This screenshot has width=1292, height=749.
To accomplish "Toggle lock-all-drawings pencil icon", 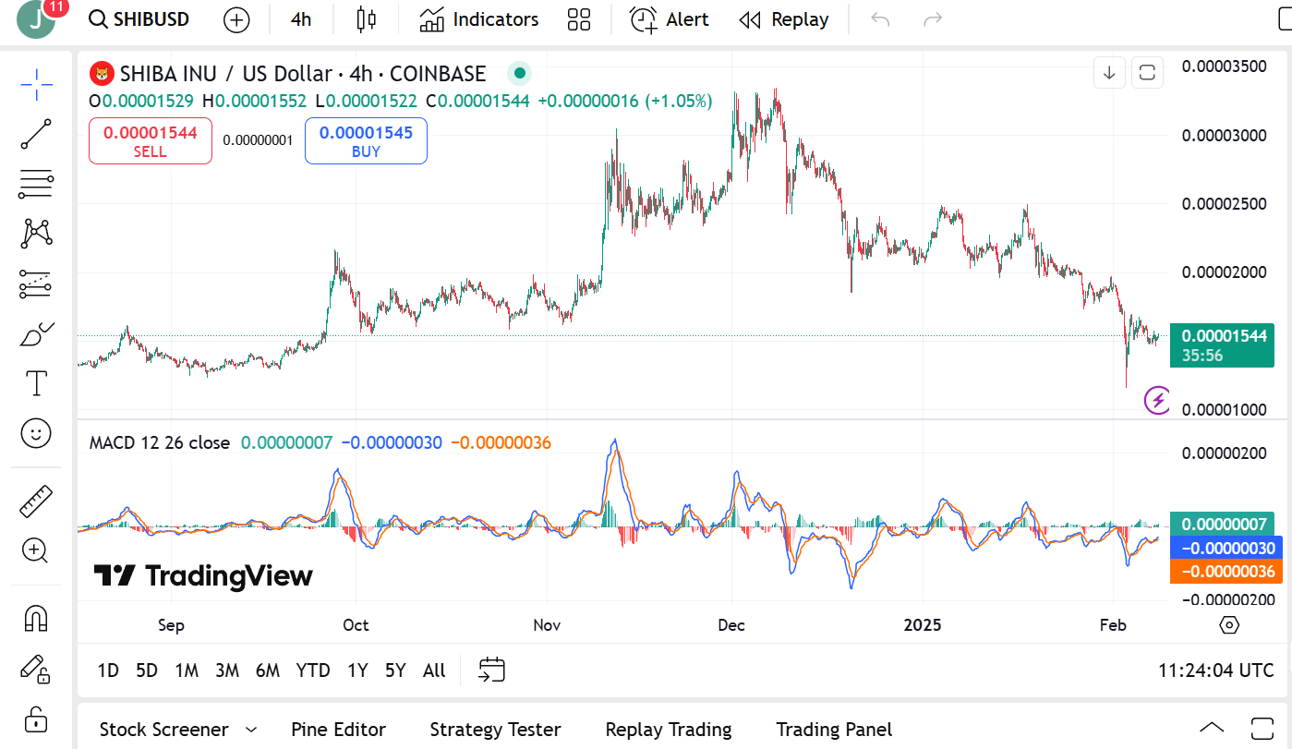I will click(36, 668).
